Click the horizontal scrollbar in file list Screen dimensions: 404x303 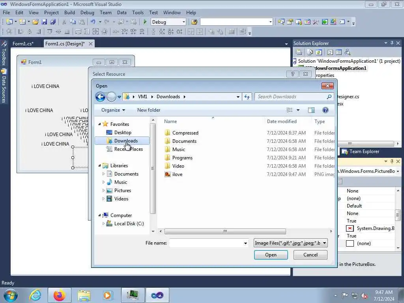[225, 231]
